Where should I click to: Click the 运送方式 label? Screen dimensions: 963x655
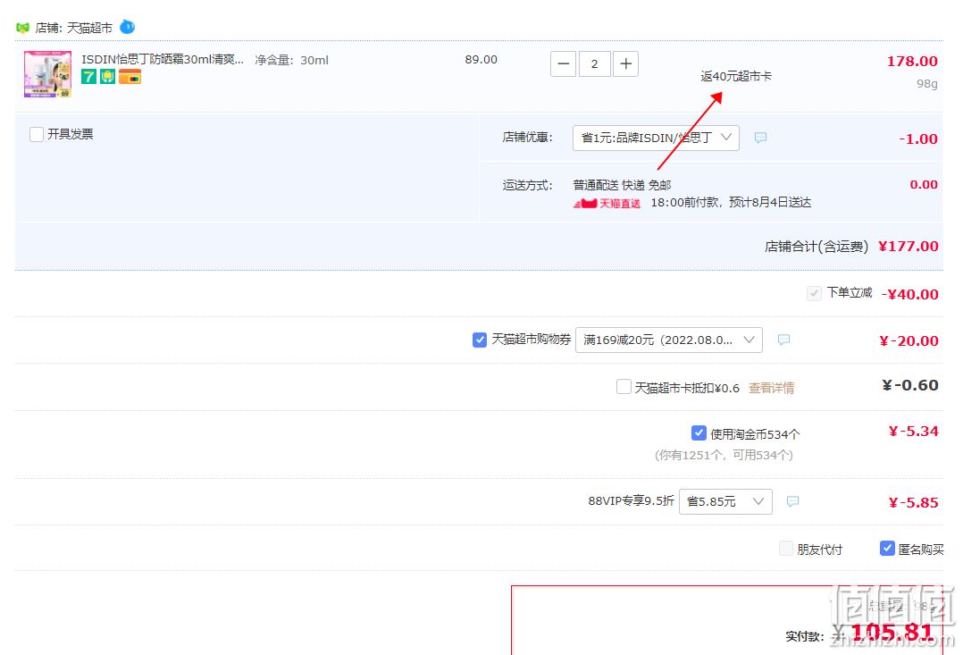pos(528,185)
